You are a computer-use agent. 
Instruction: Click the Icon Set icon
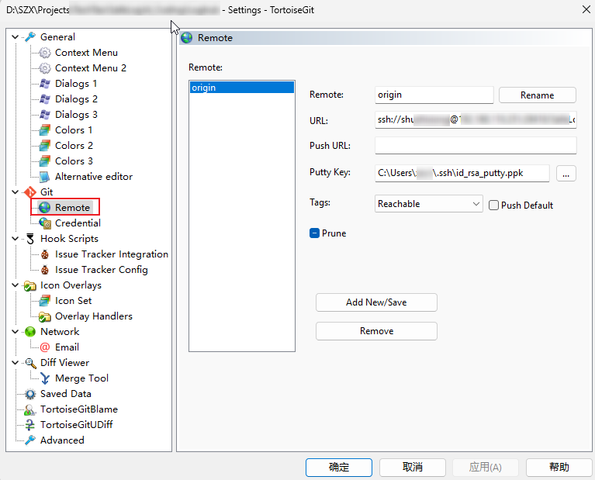click(x=45, y=301)
